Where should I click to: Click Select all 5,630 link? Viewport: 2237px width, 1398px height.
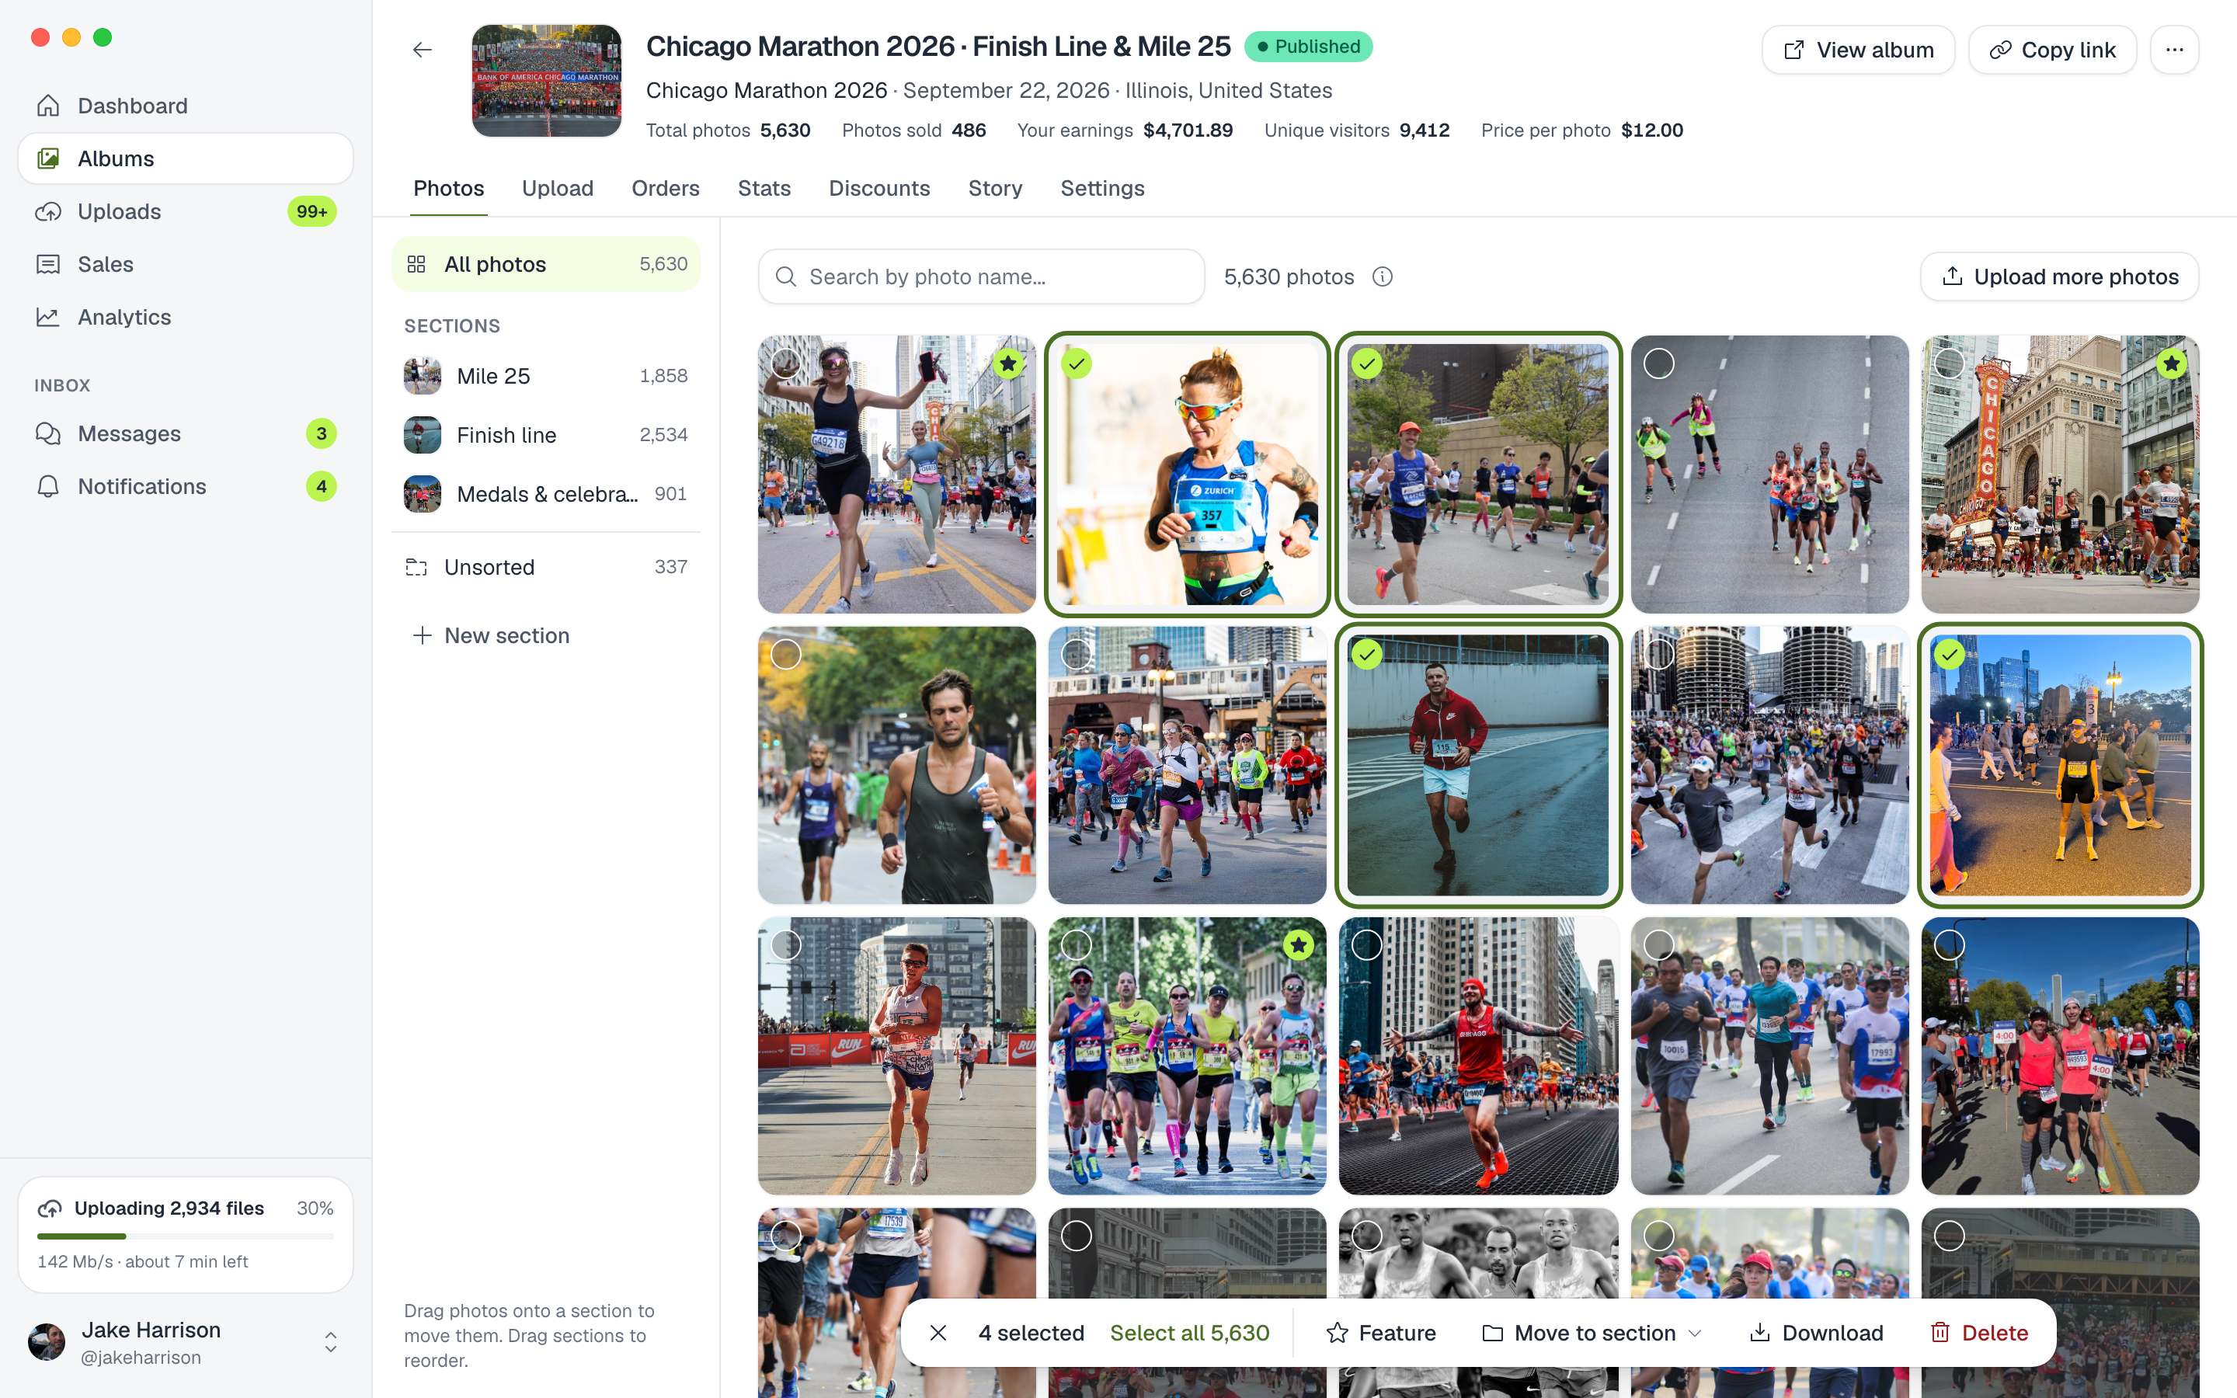click(1190, 1332)
